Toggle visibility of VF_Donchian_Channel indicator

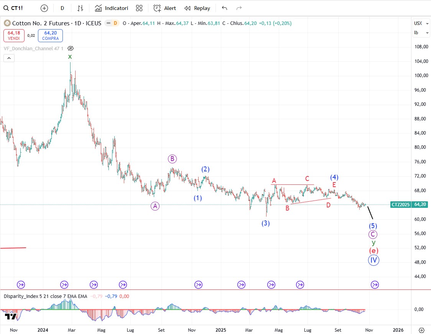(70, 48)
